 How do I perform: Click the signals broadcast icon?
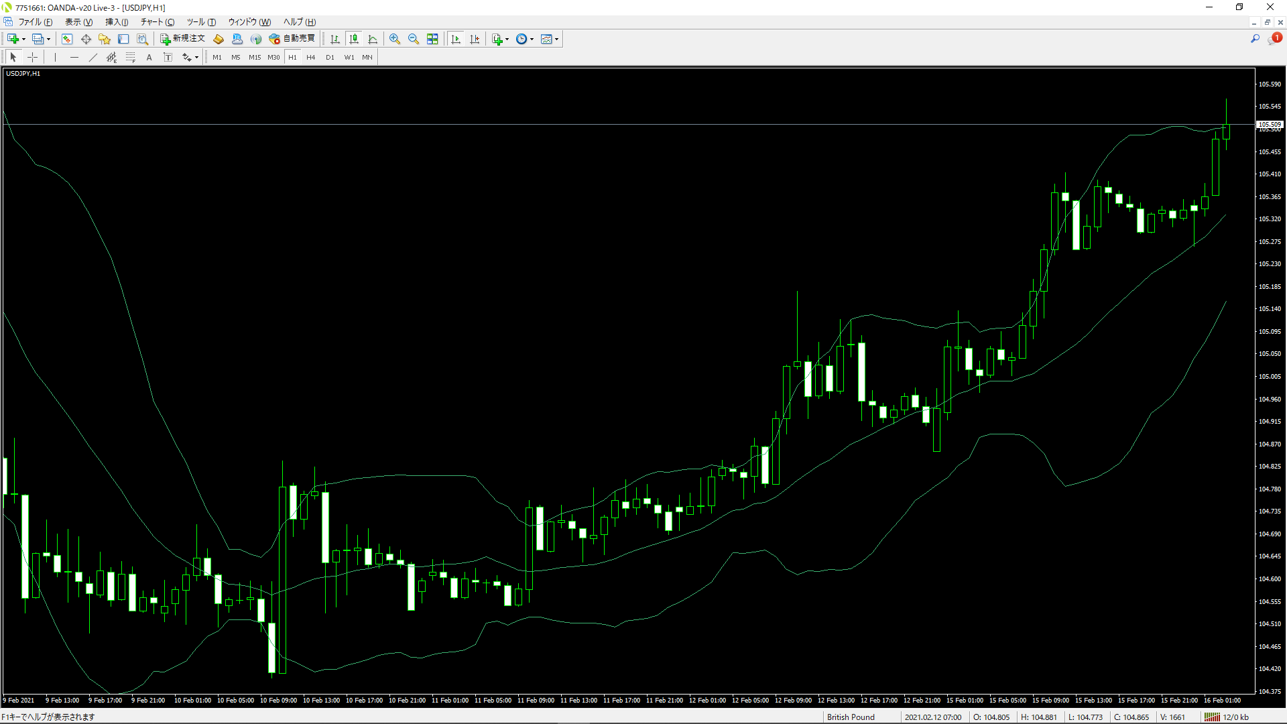(256, 39)
